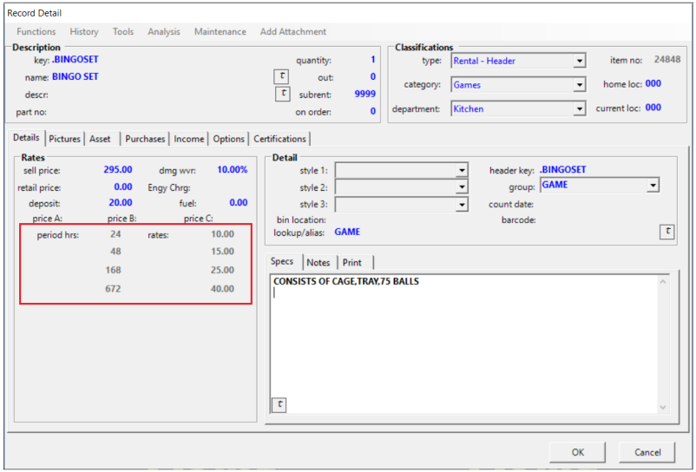Switch to the Certifications tab
Image resolution: width=696 pixels, height=472 pixels.
(x=279, y=139)
